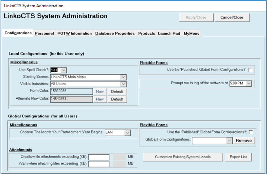Open the POTW Information tab
267x174 pixels.
tap(74, 33)
